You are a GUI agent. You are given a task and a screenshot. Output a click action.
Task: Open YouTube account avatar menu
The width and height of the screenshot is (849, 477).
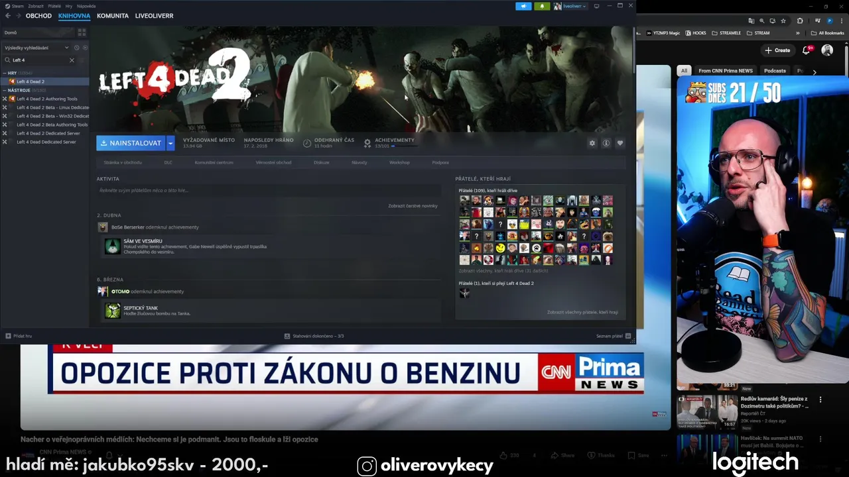coord(827,50)
